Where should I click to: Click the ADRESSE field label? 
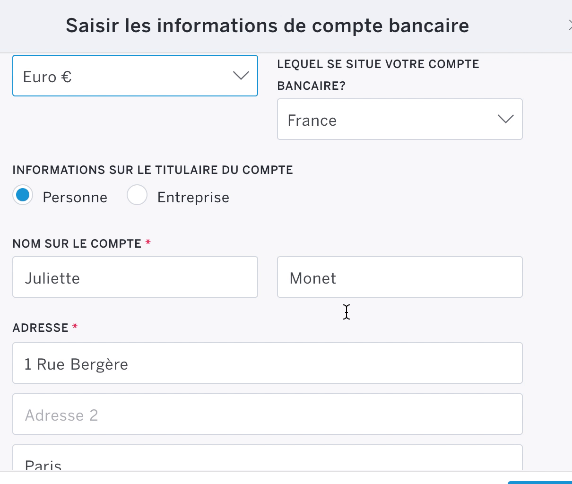click(41, 328)
